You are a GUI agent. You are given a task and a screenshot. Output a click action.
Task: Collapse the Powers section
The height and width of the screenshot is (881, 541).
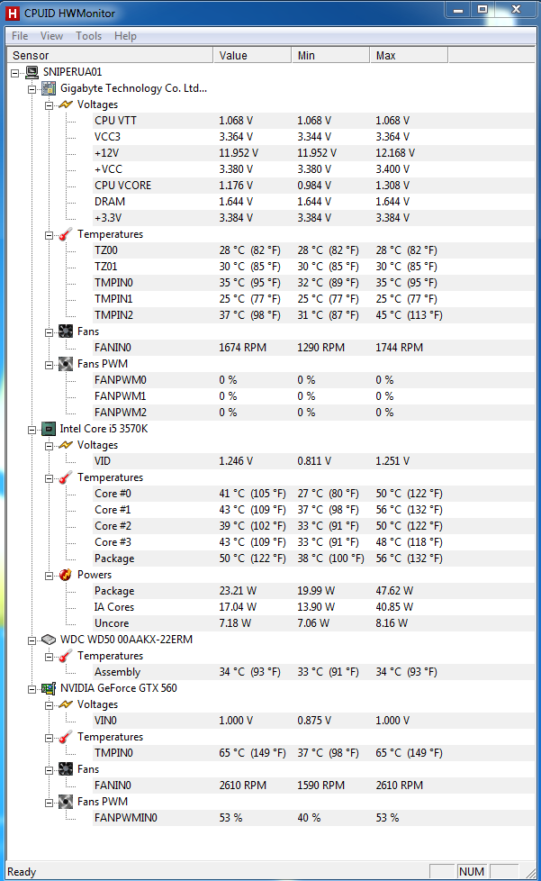(x=49, y=576)
